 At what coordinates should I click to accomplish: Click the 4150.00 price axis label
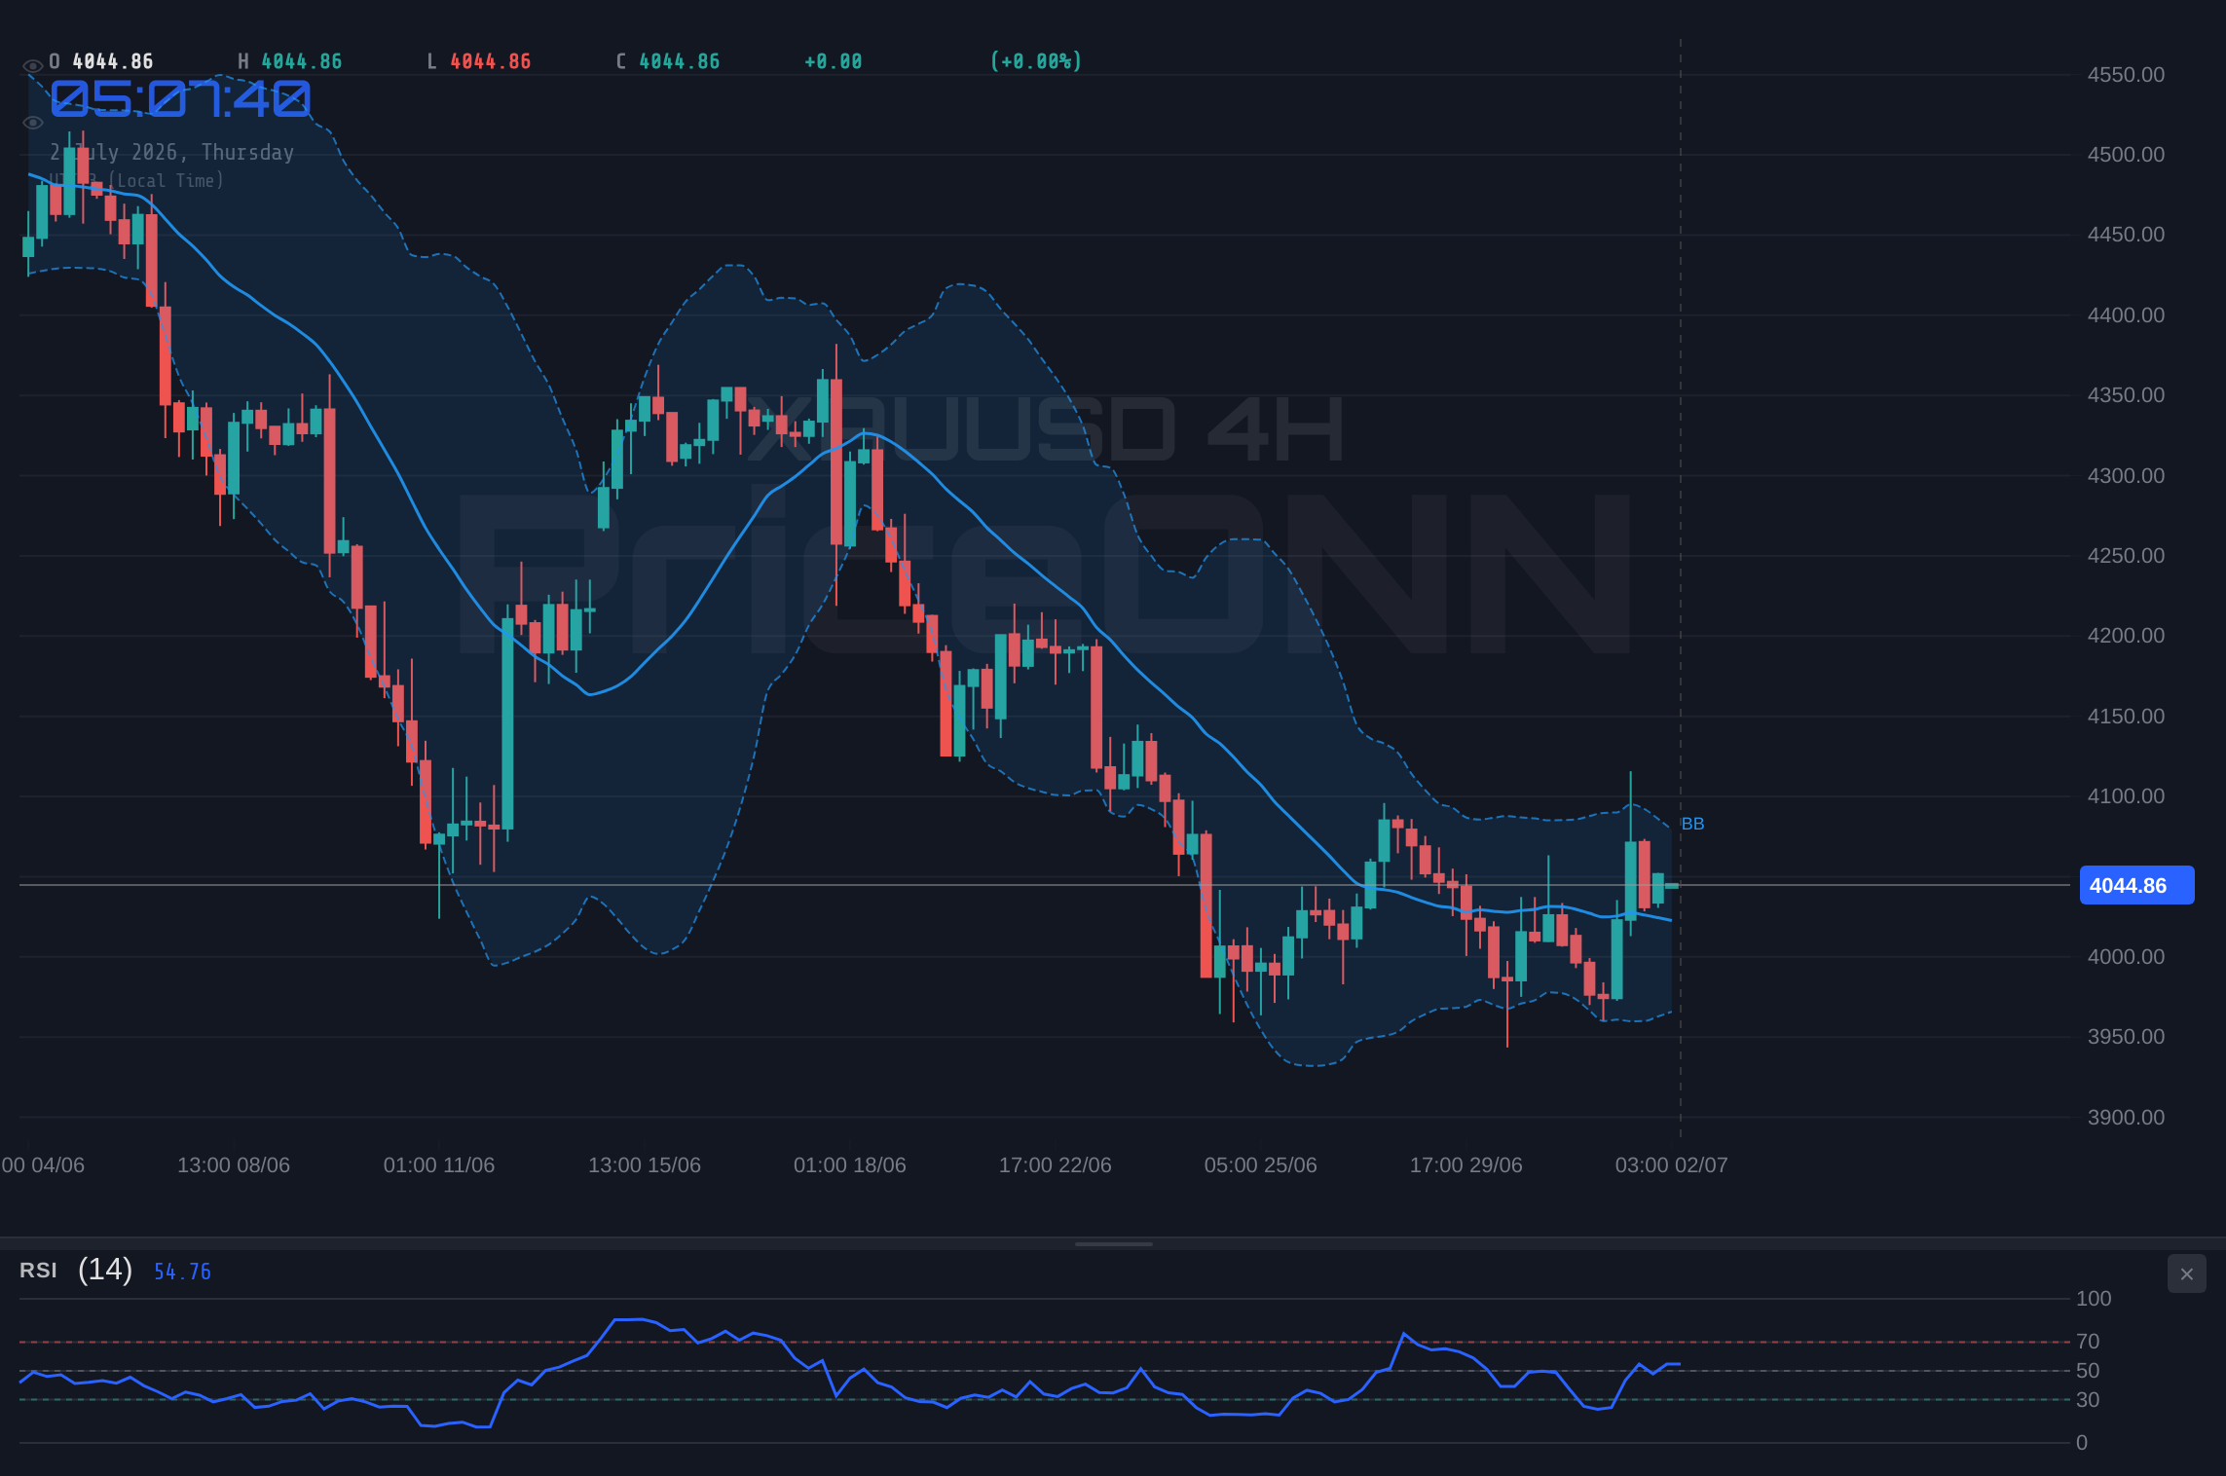[2126, 717]
